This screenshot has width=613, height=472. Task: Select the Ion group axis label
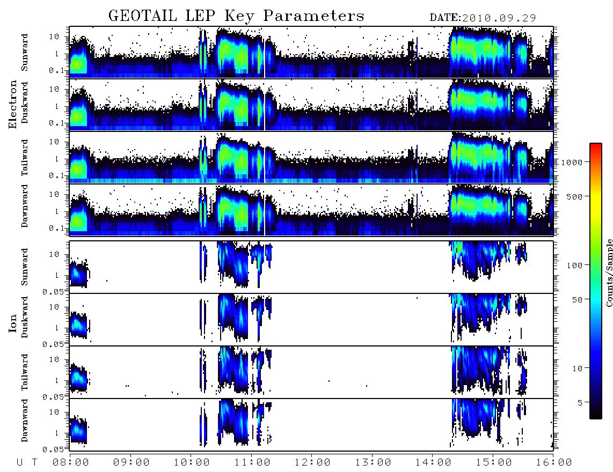pyautogui.click(x=12, y=323)
